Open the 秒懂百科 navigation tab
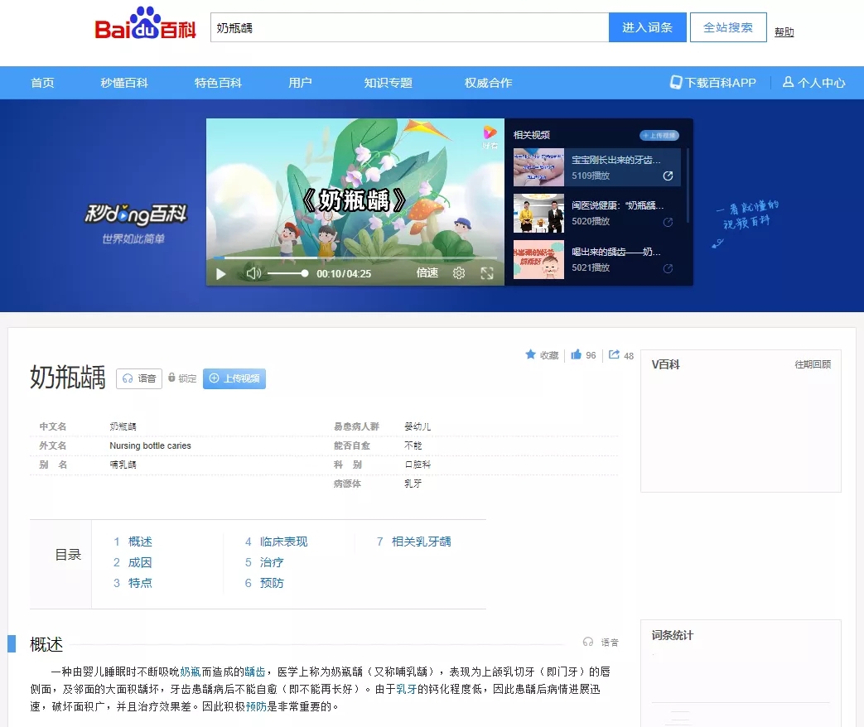 (124, 83)
